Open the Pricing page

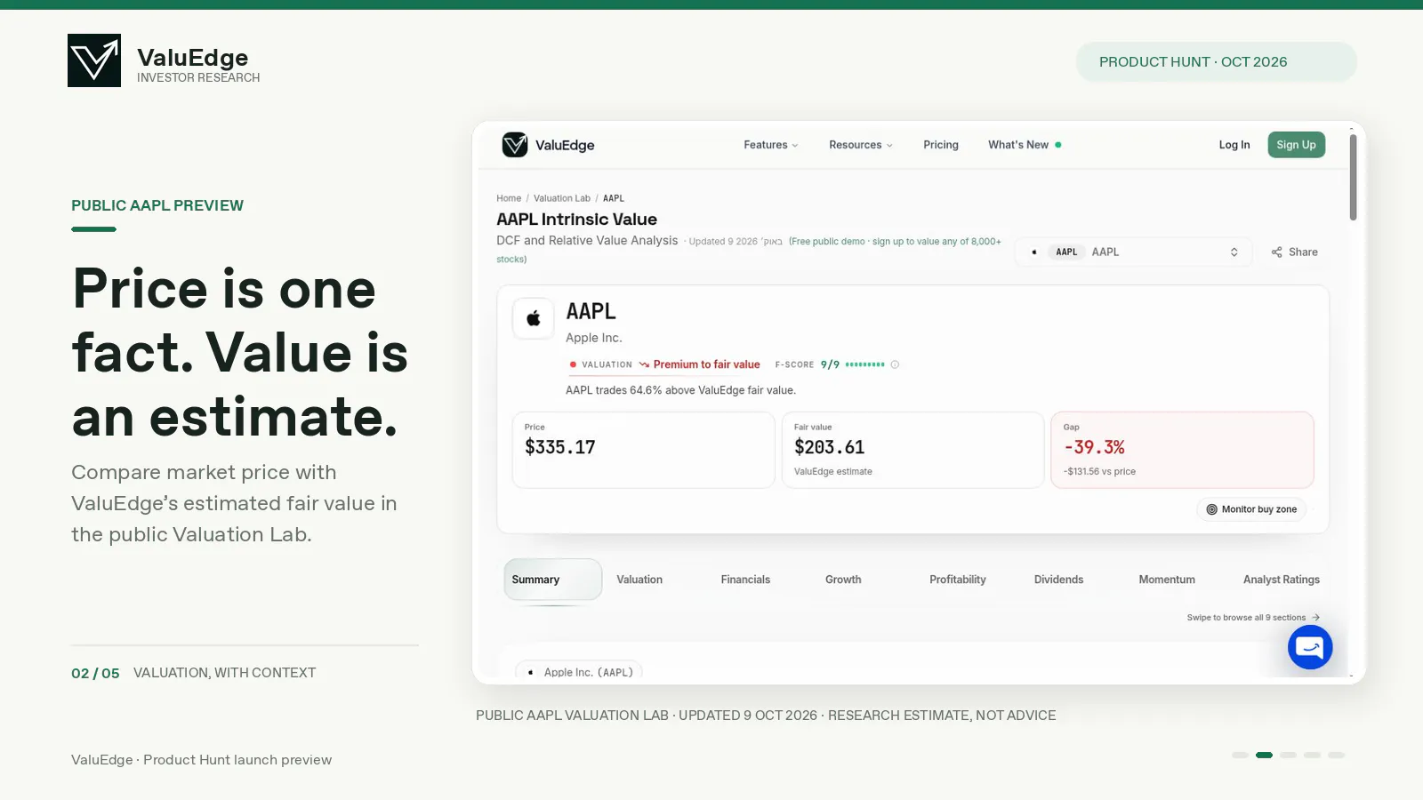click(x=941, y=145)
